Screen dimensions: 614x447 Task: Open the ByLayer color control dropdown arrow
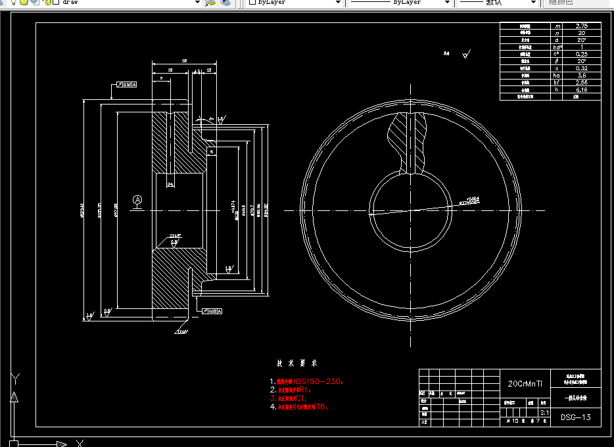coord(338,3)
